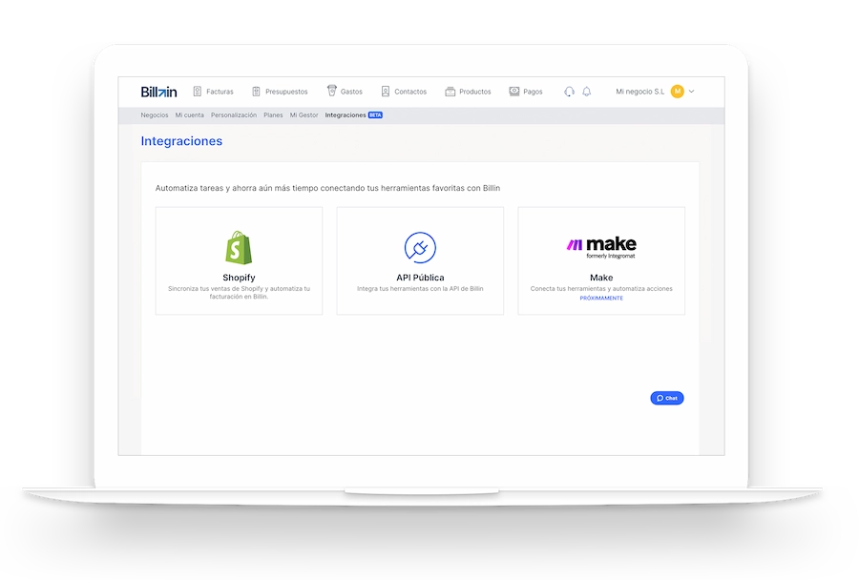This screenshot has width=859, height=580.
Task: Click the Contactos person icon
Action: (x=386, y=92)
